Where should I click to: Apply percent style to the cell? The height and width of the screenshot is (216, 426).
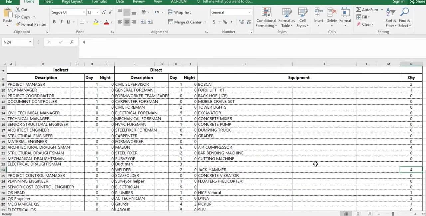225,22
